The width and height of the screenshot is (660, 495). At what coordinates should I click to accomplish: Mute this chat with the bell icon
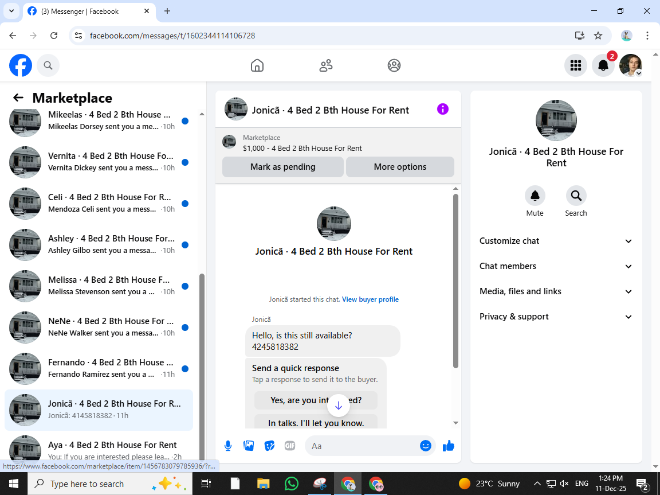(535, 196)
